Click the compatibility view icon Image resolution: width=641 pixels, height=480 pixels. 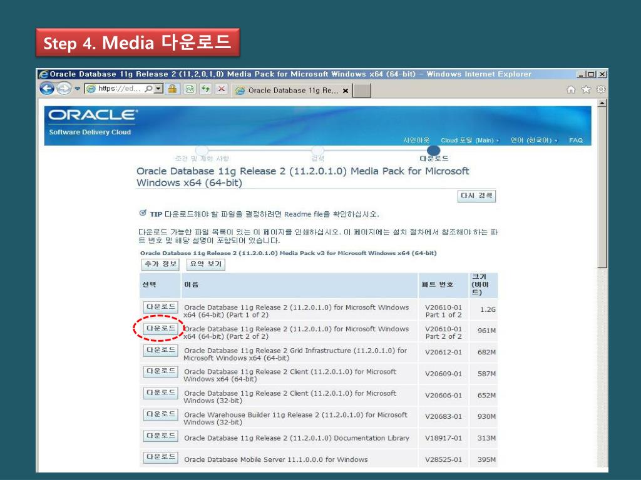point(190,89)
